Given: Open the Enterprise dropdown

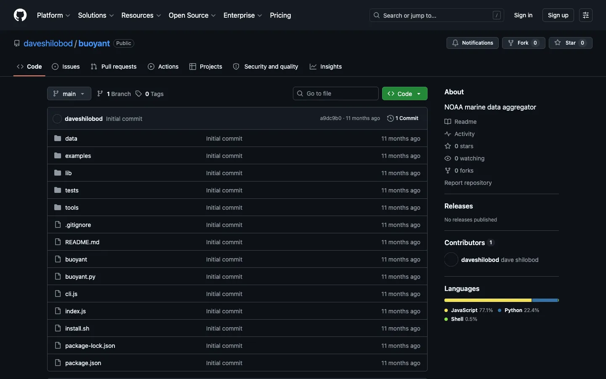Looking at the screenshot, I should coord(243,15).
